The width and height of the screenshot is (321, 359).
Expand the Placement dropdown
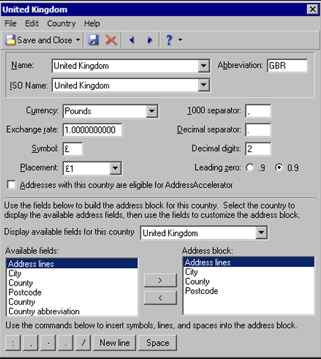[x=115, y=168]
